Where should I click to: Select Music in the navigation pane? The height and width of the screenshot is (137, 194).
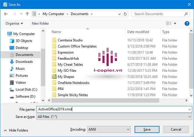(20, 69)
